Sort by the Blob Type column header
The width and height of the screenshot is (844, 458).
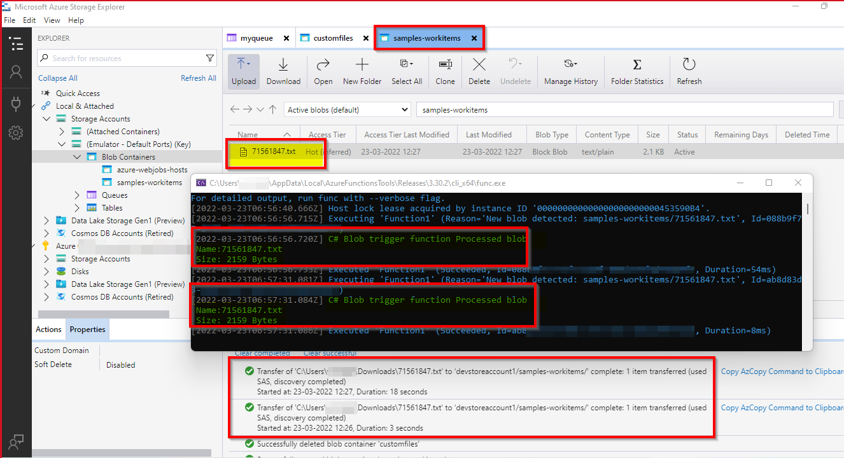point(552,135)
